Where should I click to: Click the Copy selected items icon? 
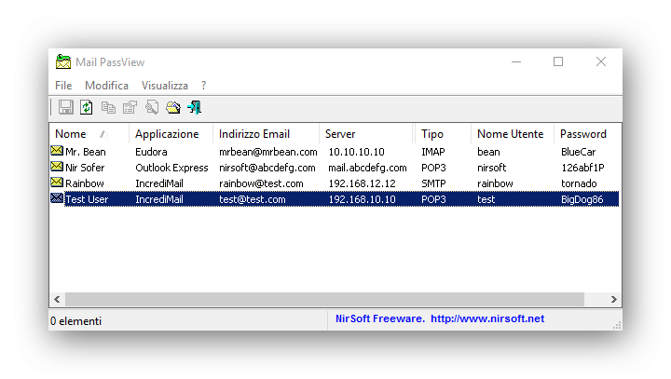108,107
